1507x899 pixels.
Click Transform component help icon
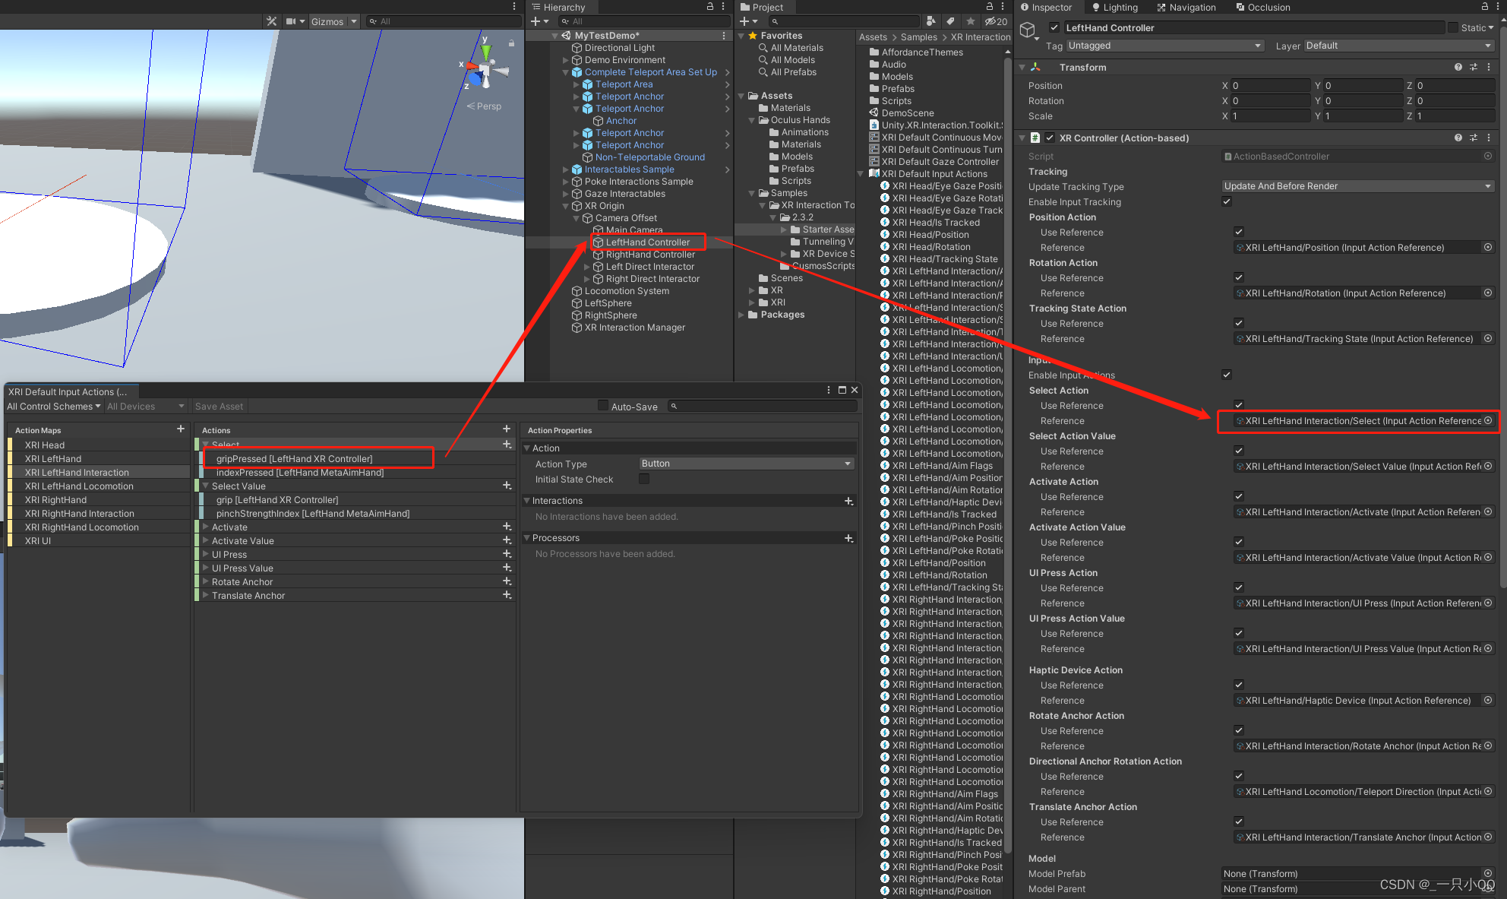[1458, 67]
